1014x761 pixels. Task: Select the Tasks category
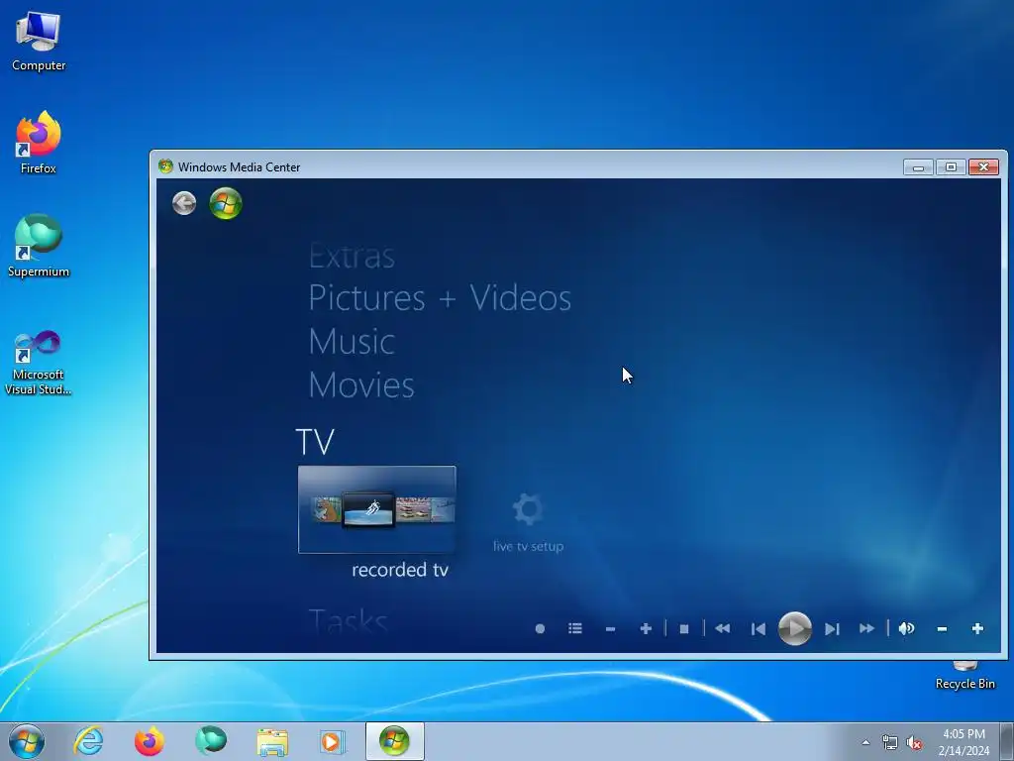point(348,620)
